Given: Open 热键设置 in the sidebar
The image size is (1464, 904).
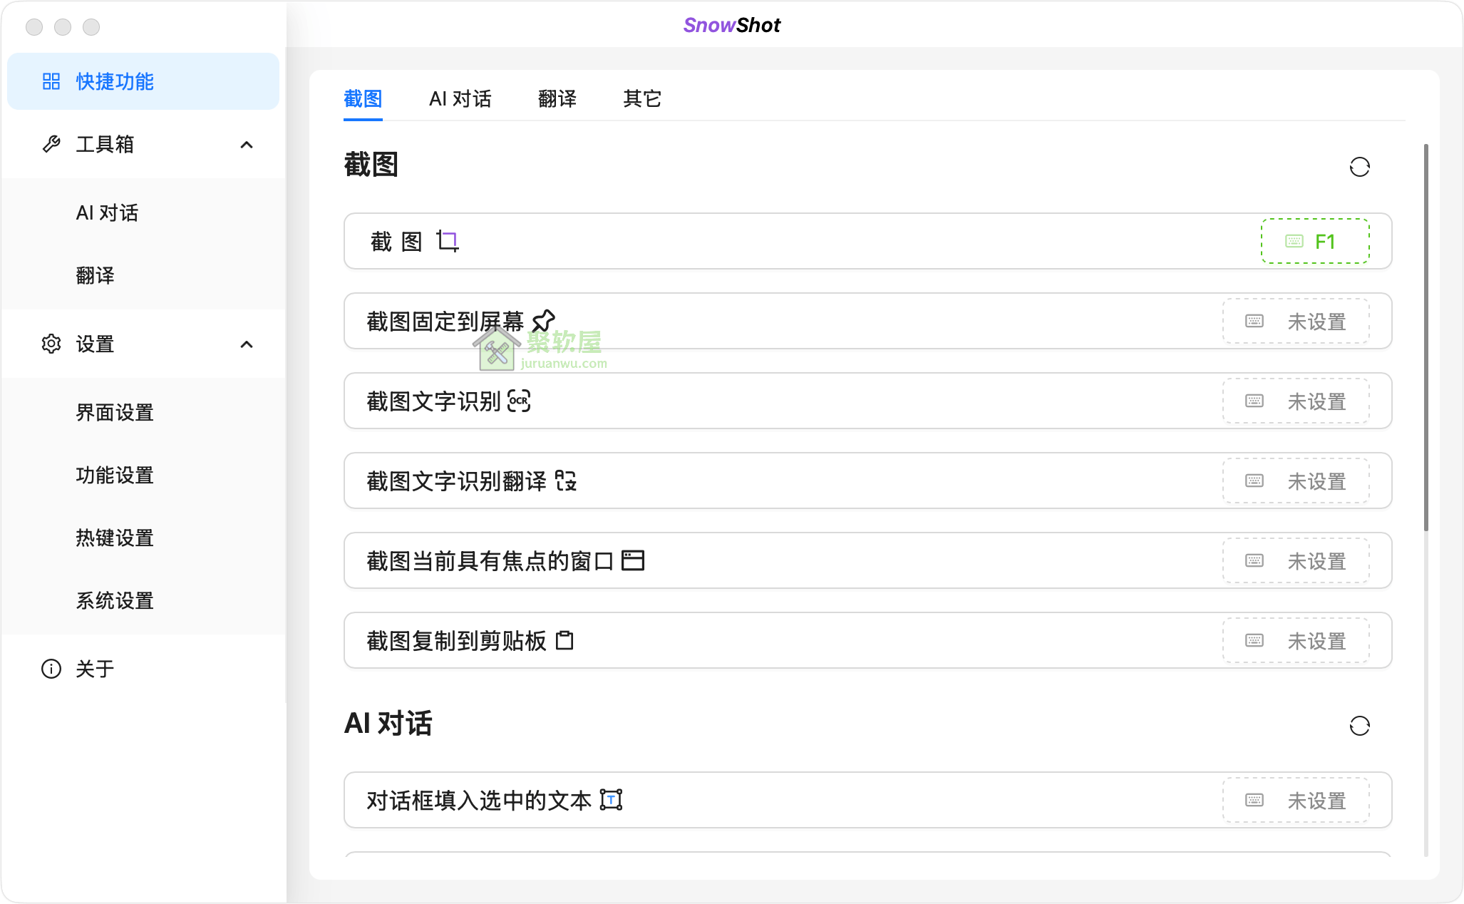Looking at the screenshot, I should tap(115, 538).
